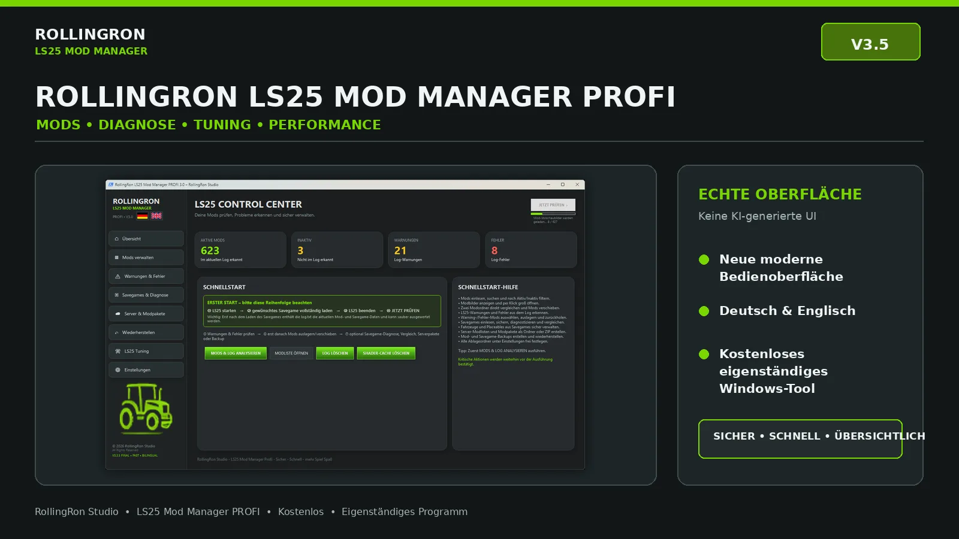Open Server & Modpakete section
959x539 pixels.
click(146, 314)
